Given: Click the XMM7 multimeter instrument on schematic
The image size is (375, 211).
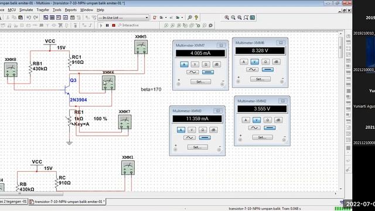Looking at the screenshot, I should [x=125, y=122].
